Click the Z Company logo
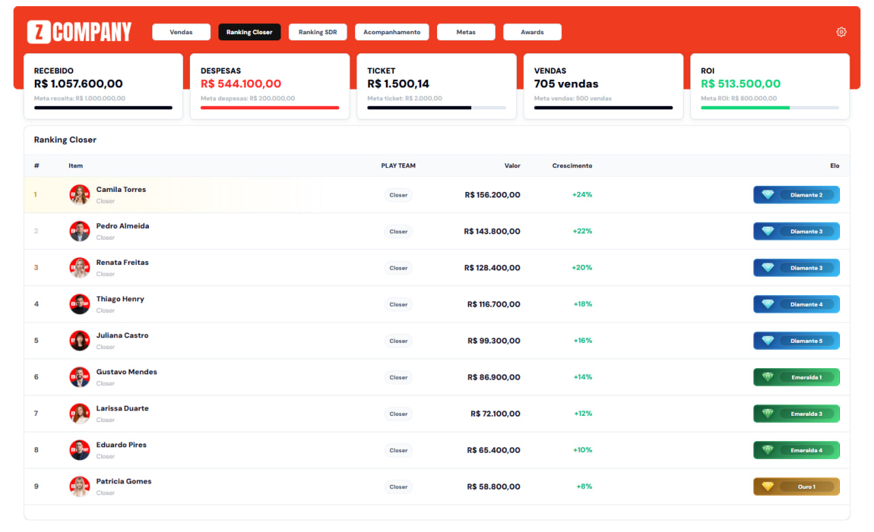Screen dimensions: 874x532 pyautogui.click(x=79, y=32)
